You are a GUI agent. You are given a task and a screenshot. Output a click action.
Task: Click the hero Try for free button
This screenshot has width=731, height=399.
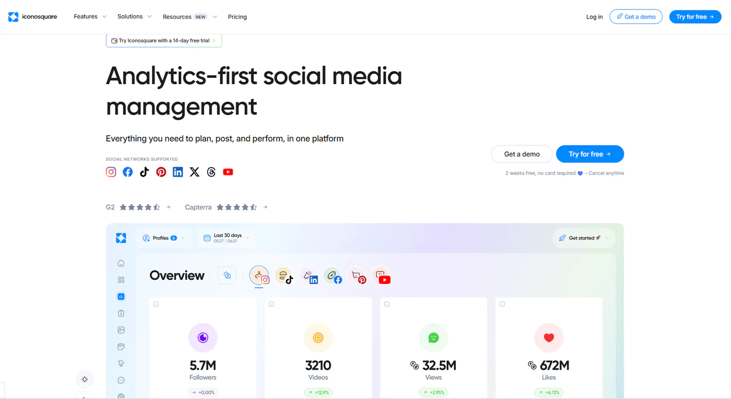pos(590,154)
